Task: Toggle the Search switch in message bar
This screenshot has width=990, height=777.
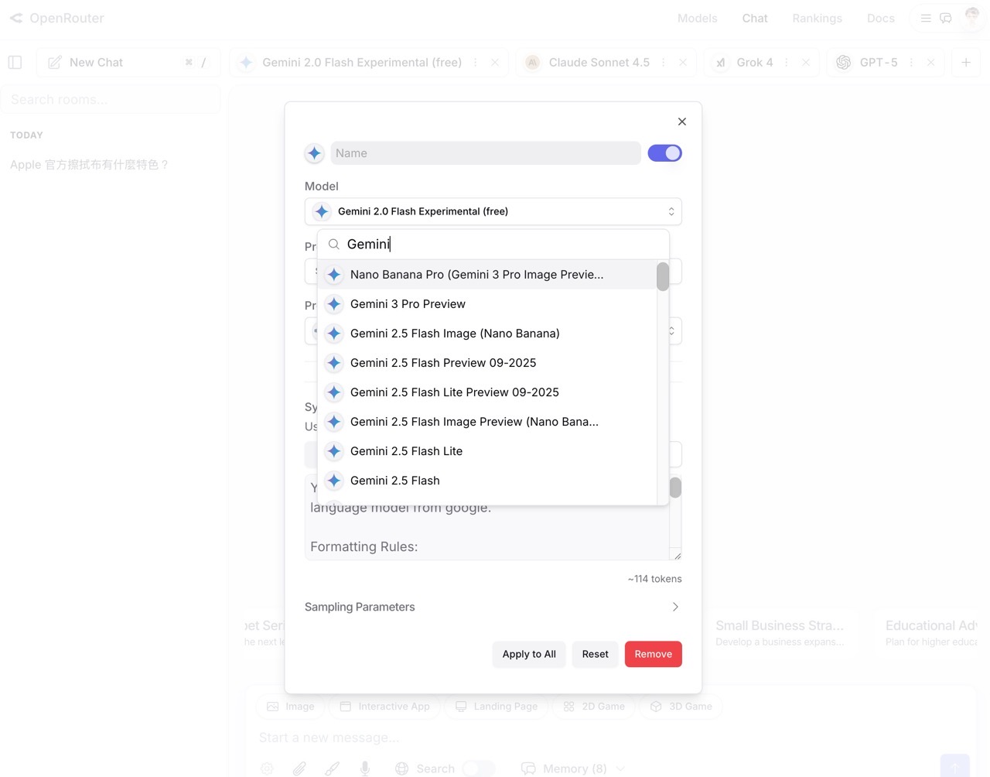Action: click(478, 768)
